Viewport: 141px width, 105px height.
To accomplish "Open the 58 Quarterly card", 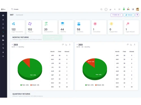I will click(x=83, y=27).
